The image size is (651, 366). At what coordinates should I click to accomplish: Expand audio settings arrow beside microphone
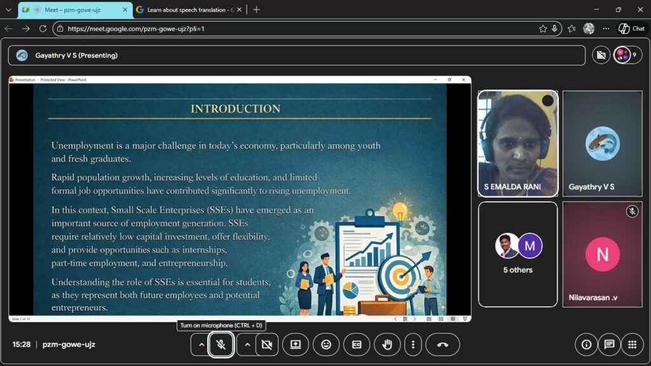[x=202, y=344]
